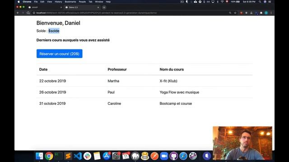View site information icon beside localhost
This screenshot has height=162, width=289.
click(34, 13)
